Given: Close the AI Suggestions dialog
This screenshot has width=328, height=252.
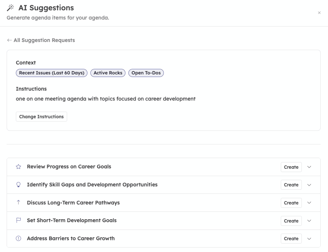Looking at the screenshot, I should click(319, 13).
